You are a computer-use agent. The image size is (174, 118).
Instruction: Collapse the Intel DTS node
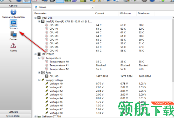(35, 18)
